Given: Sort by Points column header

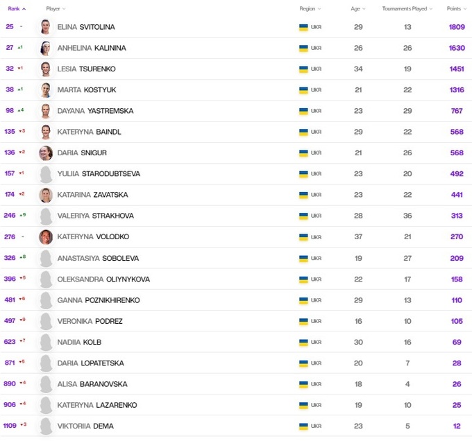Looking at the screenshot, I should [454, 9].
